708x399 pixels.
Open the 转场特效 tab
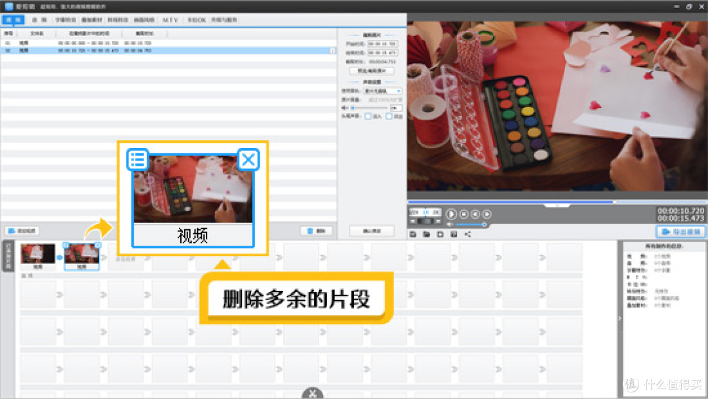(118, 20)
